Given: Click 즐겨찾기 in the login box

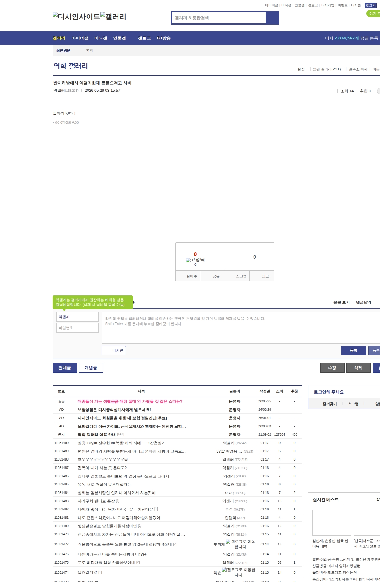Looking at the screenshot, I should [x=330, y=404].
